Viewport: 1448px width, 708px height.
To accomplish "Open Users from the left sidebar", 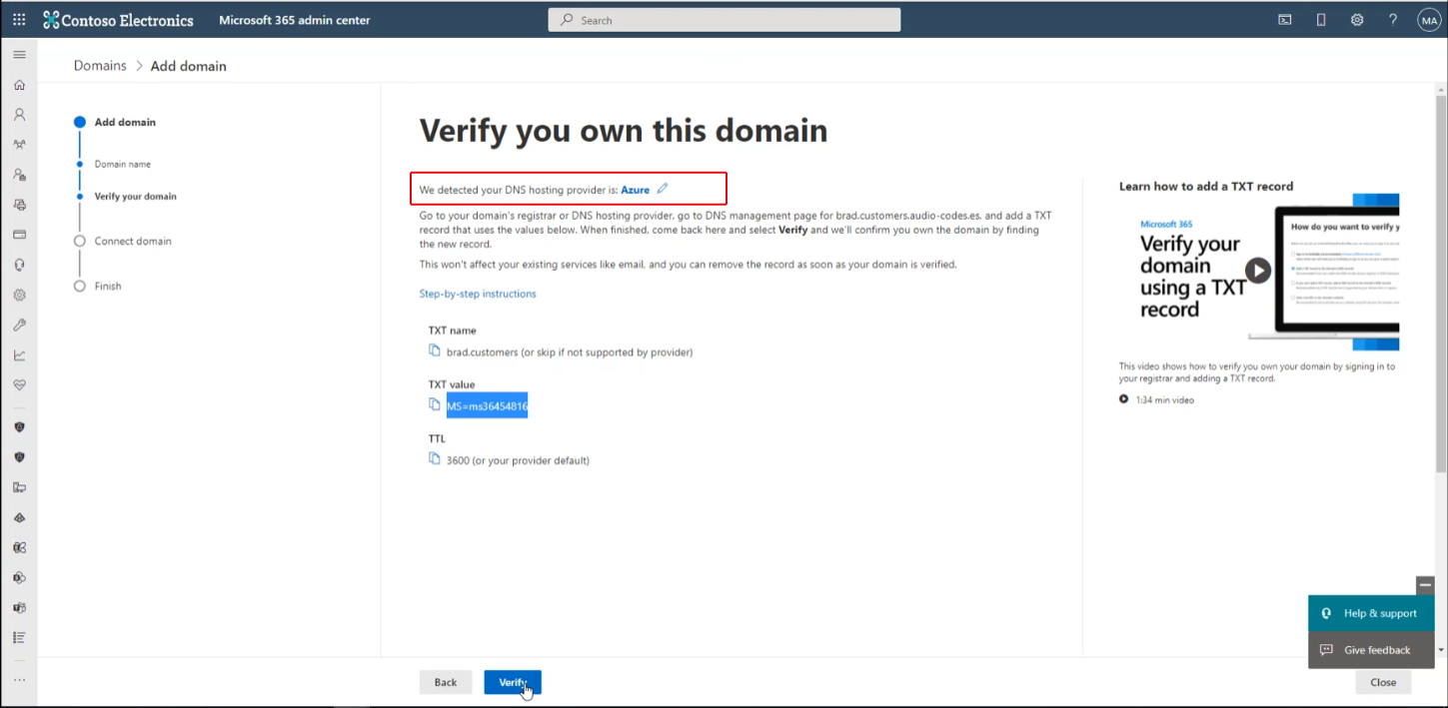I will coord(19,115).
